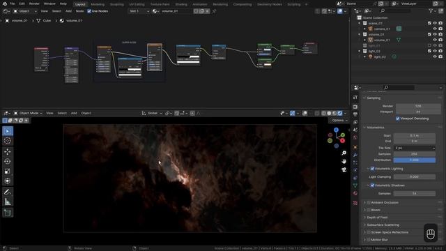Click the volume_01 material name field
Screen dimensions: 446x251
[x=176, y=11]
